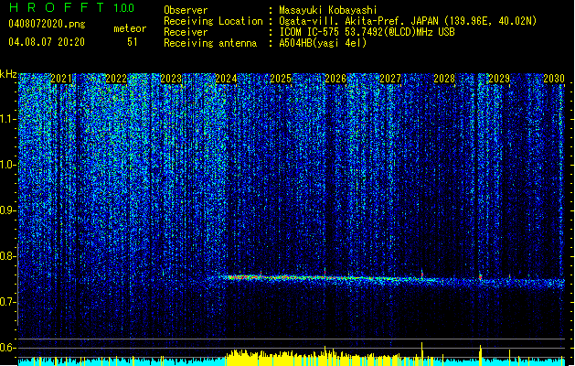Click the version number 1.0.0
The height and width of the screenshot is (366, 575).
pyautogui.click(x=124, y=7)
